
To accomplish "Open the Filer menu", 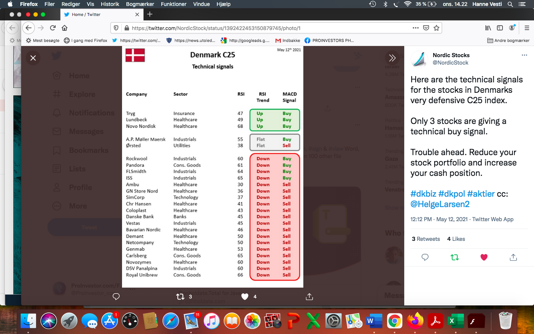I will pos(50,4).
